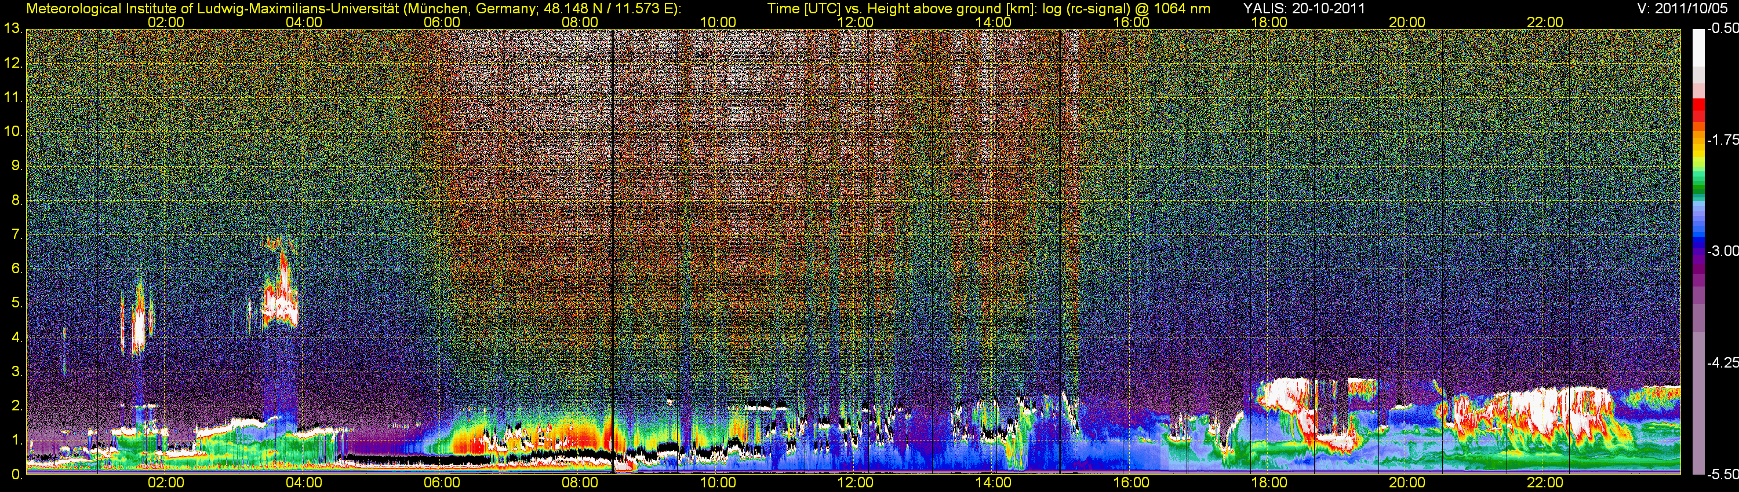Click the 18:00 label on the top time axis
1739x492 pixels.
(1269, 22)
